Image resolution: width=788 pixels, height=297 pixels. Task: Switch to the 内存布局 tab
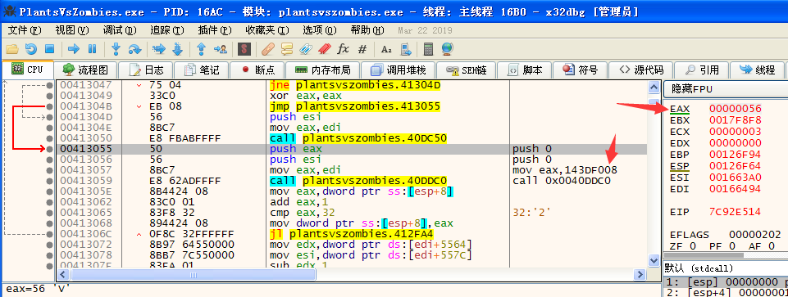pos(322,70)
